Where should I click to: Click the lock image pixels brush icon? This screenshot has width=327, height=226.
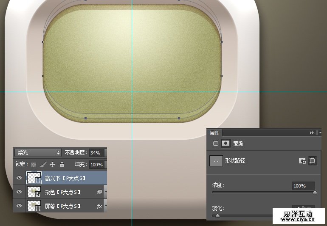pyautogui.click(x=43, y=165)
